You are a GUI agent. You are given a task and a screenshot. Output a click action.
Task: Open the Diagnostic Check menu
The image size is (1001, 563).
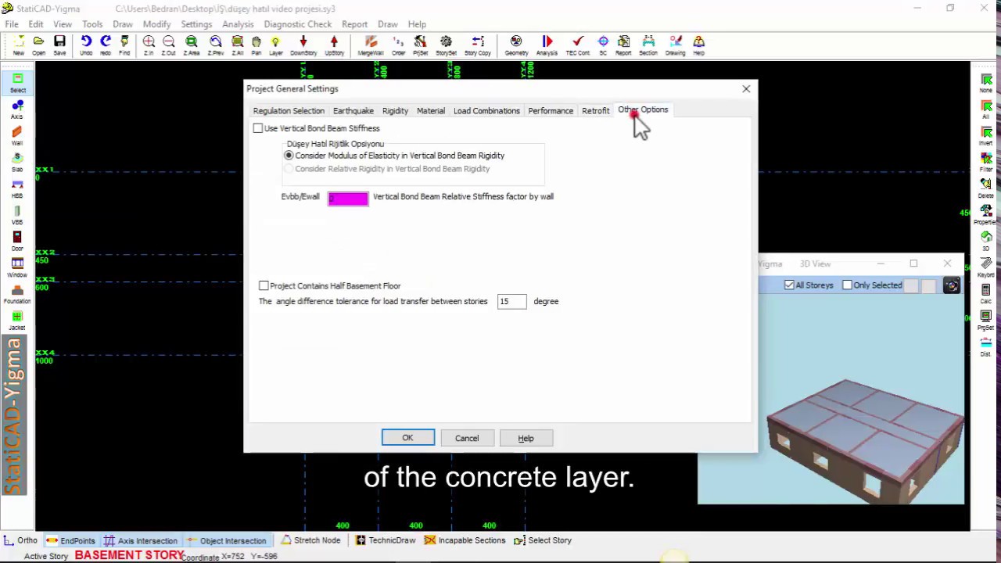pos(298,24)
